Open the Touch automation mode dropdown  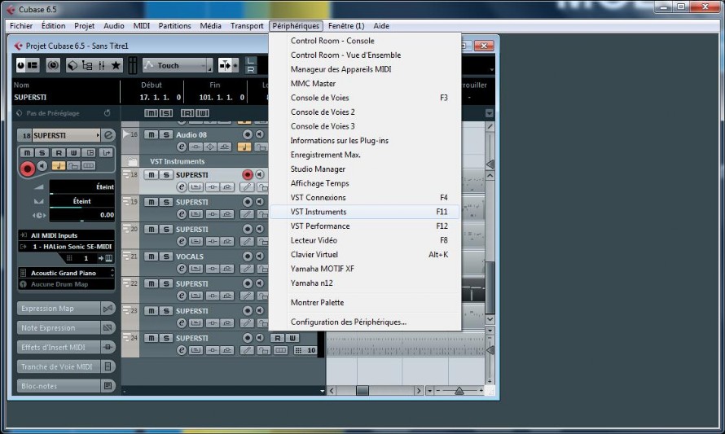pyautogui.click(x=178, y=66)
